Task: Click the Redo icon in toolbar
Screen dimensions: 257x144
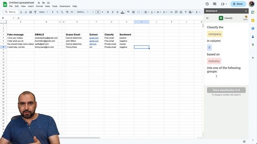Action: 26,12
